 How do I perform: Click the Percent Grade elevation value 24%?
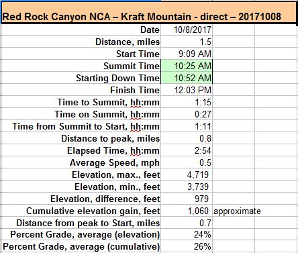[187, 235]
